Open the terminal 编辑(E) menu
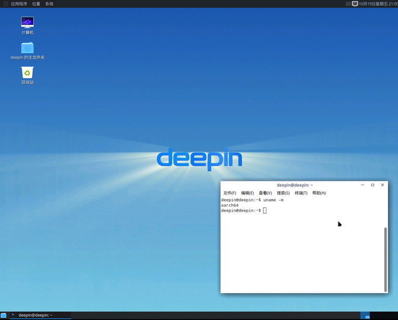The height and width of the screenshot is (320, 398). tap(247, 193)
